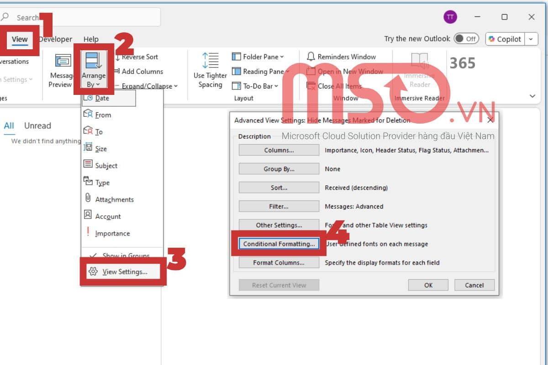Click the Columns... button

click(x=279, y=150)
